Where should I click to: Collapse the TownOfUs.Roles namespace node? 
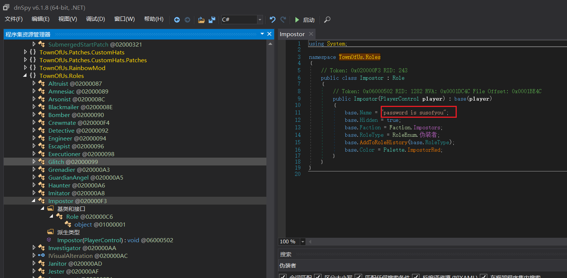(25, 76)
